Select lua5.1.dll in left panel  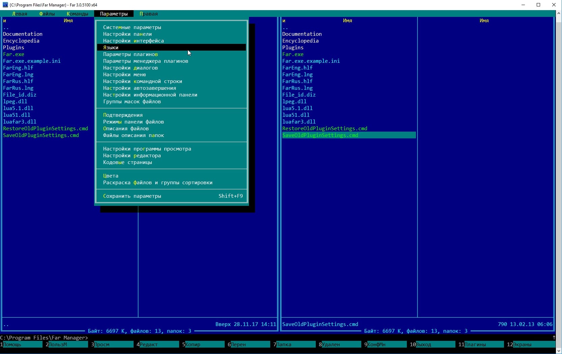point(18,108)
